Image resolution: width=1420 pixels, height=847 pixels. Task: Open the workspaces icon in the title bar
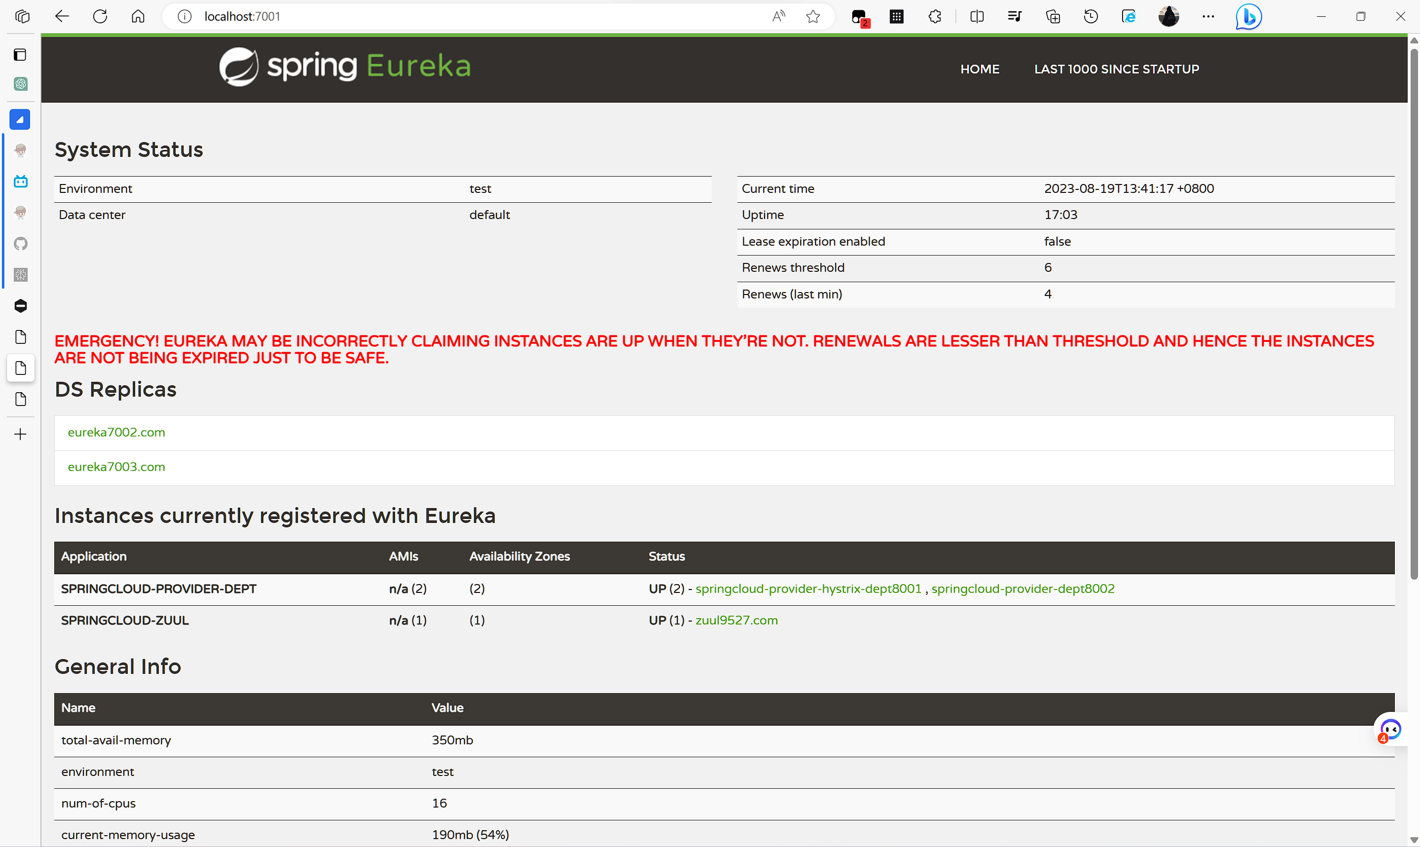point(22,17)
